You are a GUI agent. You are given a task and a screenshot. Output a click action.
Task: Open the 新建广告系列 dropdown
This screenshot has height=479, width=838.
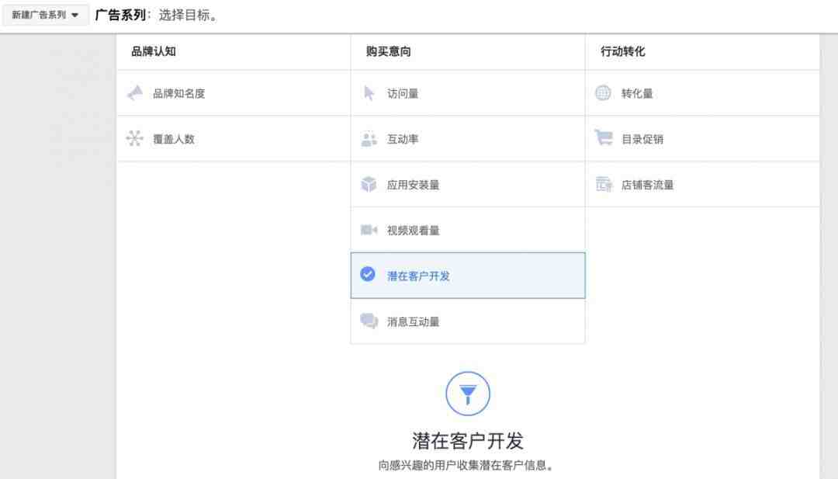(x=45, y=15)
